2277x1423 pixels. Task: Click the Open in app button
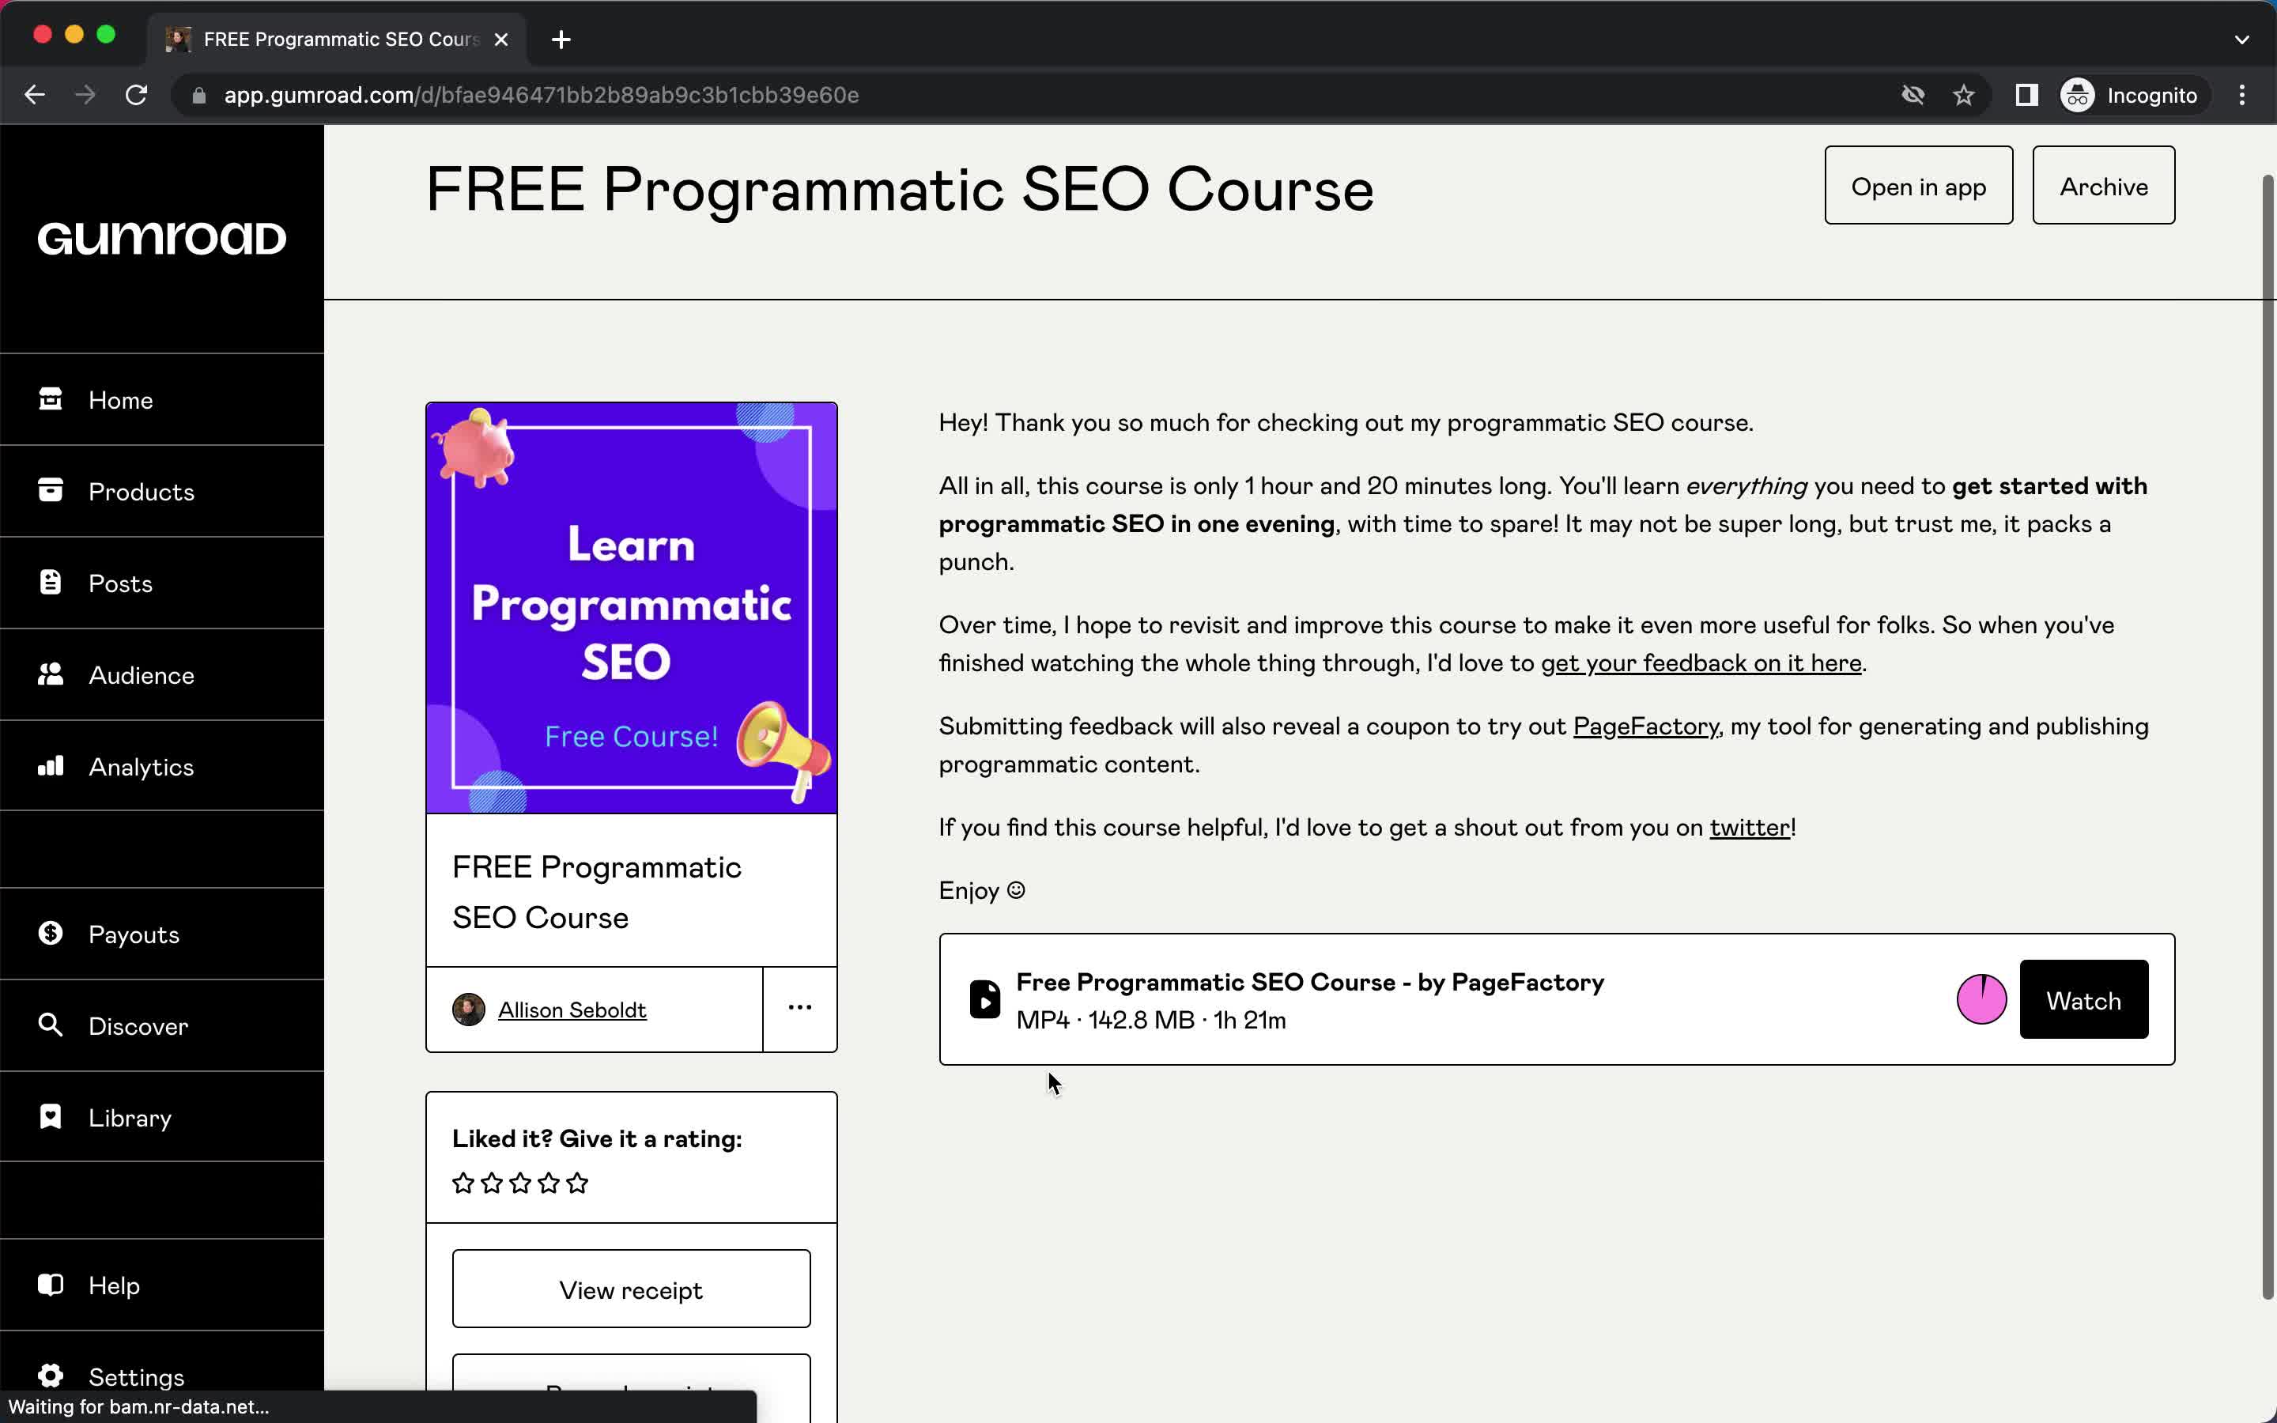pos(1919,186)
